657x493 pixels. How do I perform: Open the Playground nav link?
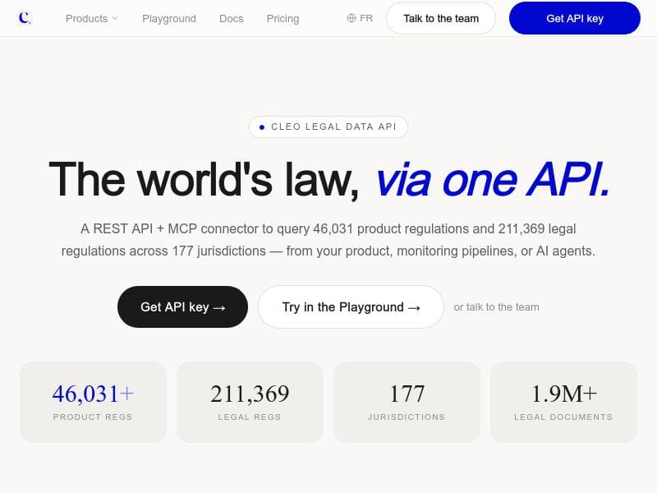pos(169,18)
